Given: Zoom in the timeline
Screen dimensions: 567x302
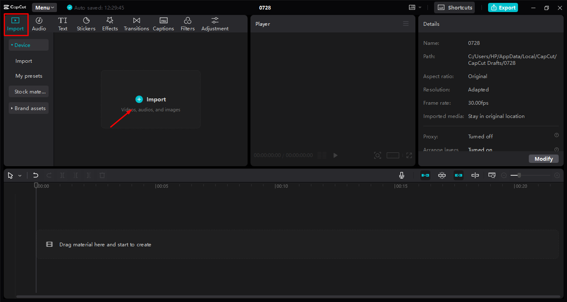Looking at the screenshot, I should pyautogui.click(x=557, y=176).
